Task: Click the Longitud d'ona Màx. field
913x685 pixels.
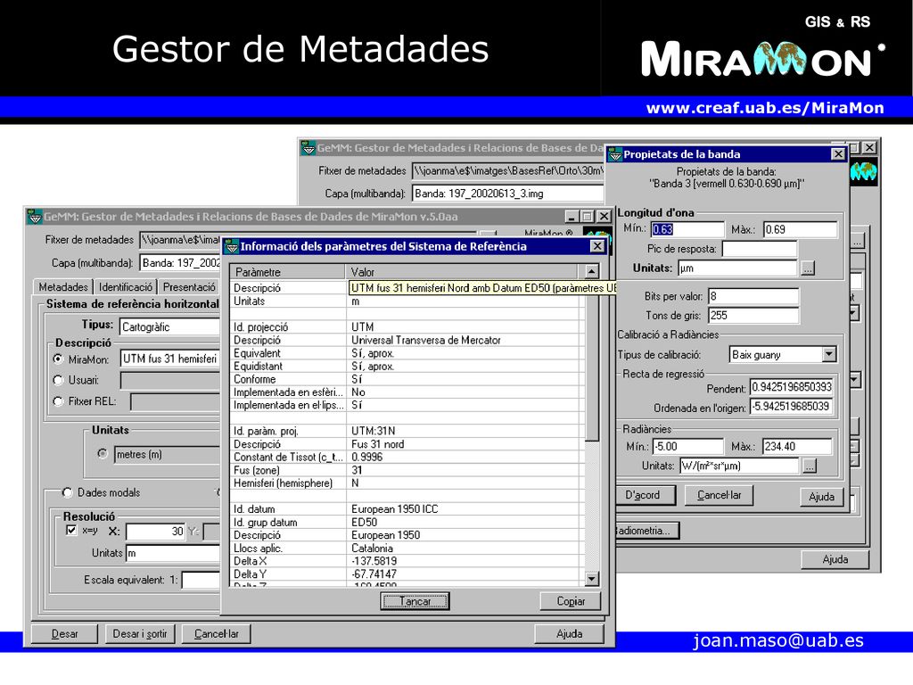Action: 800,229
